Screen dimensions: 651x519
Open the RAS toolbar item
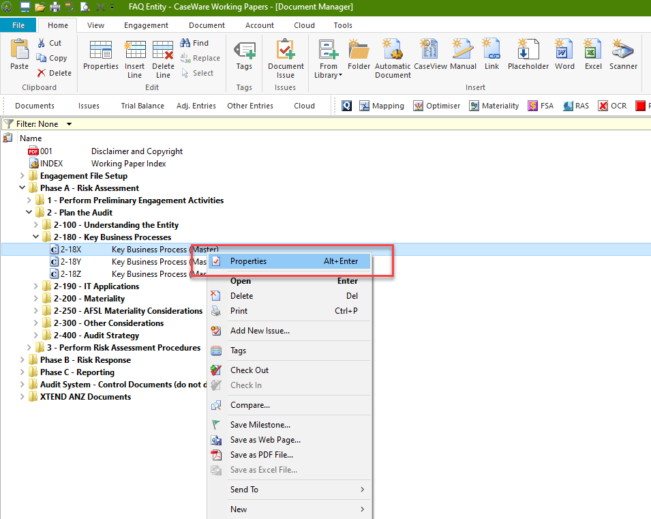coord(576,106)
